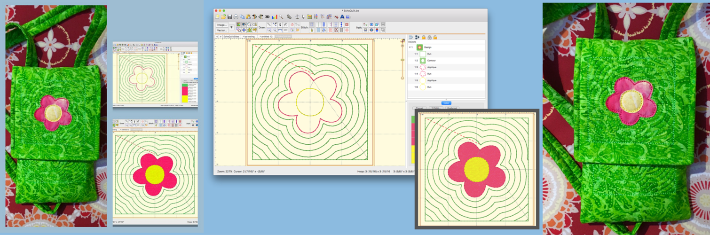Image resolution: width=710 pixels, height=235 pixels.
Task: Toggle the third lock icon above Objects
Action: (435, 37)
